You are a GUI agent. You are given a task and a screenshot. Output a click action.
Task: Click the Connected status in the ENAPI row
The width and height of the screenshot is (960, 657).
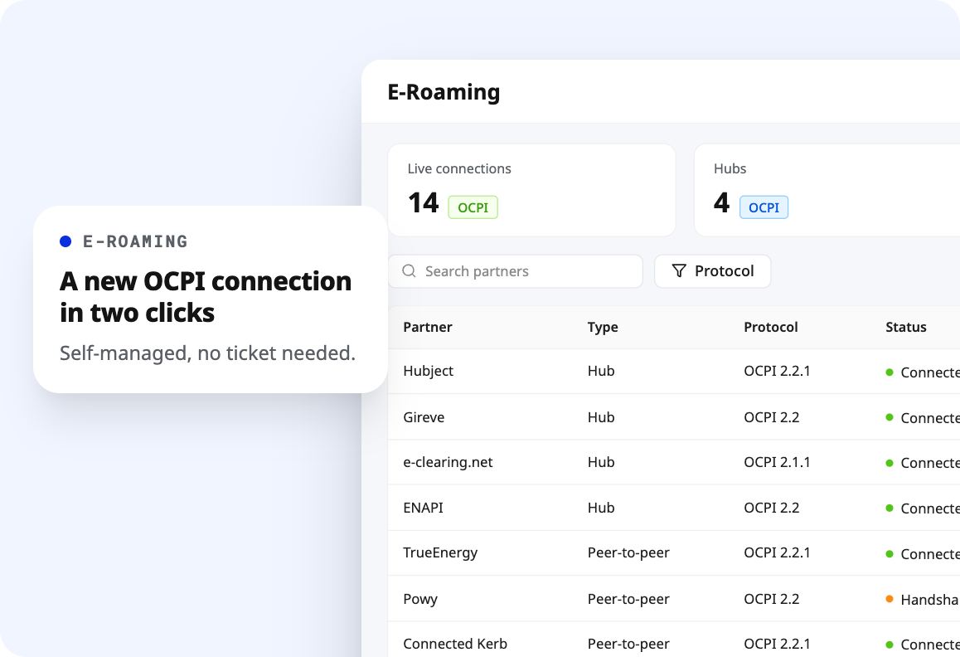click(x=923, y=508)
